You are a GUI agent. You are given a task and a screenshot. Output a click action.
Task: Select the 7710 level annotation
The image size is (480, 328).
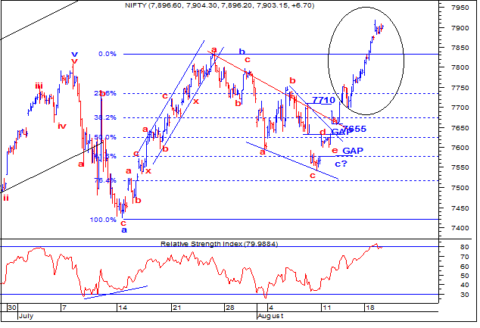323,100
